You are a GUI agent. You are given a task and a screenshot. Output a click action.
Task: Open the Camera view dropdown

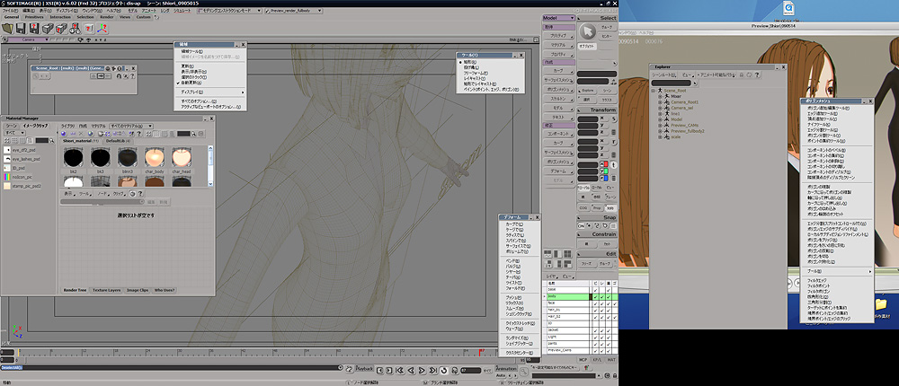[28, 39]
